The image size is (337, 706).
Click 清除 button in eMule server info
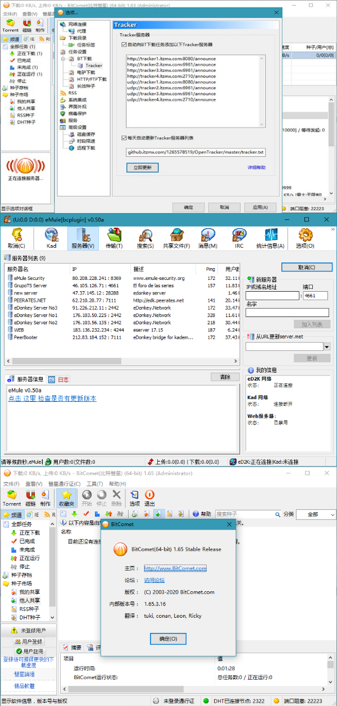tap(225, 377)
